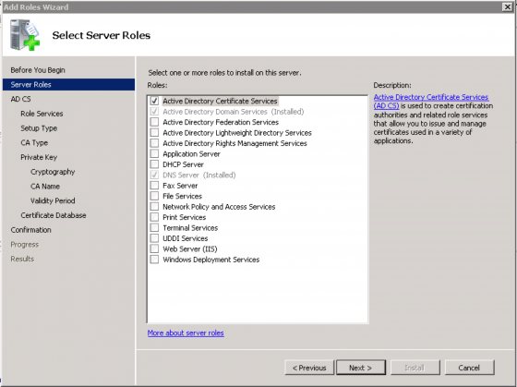Tick Active Directory Rights Management Services
Viewport: 517px width, 387px height.
click(x=154, y=143)
